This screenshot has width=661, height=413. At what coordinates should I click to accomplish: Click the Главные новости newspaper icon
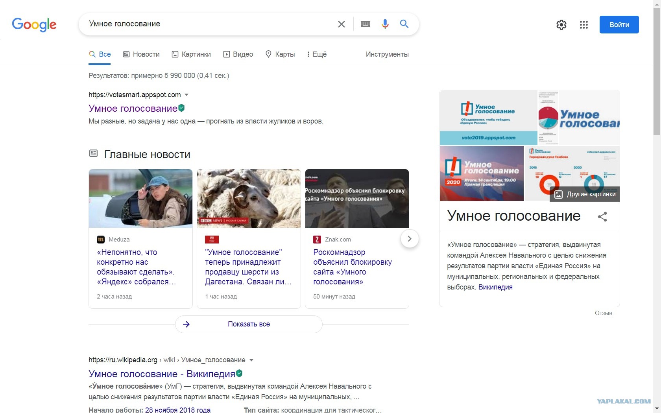click(x=93, y=153)
